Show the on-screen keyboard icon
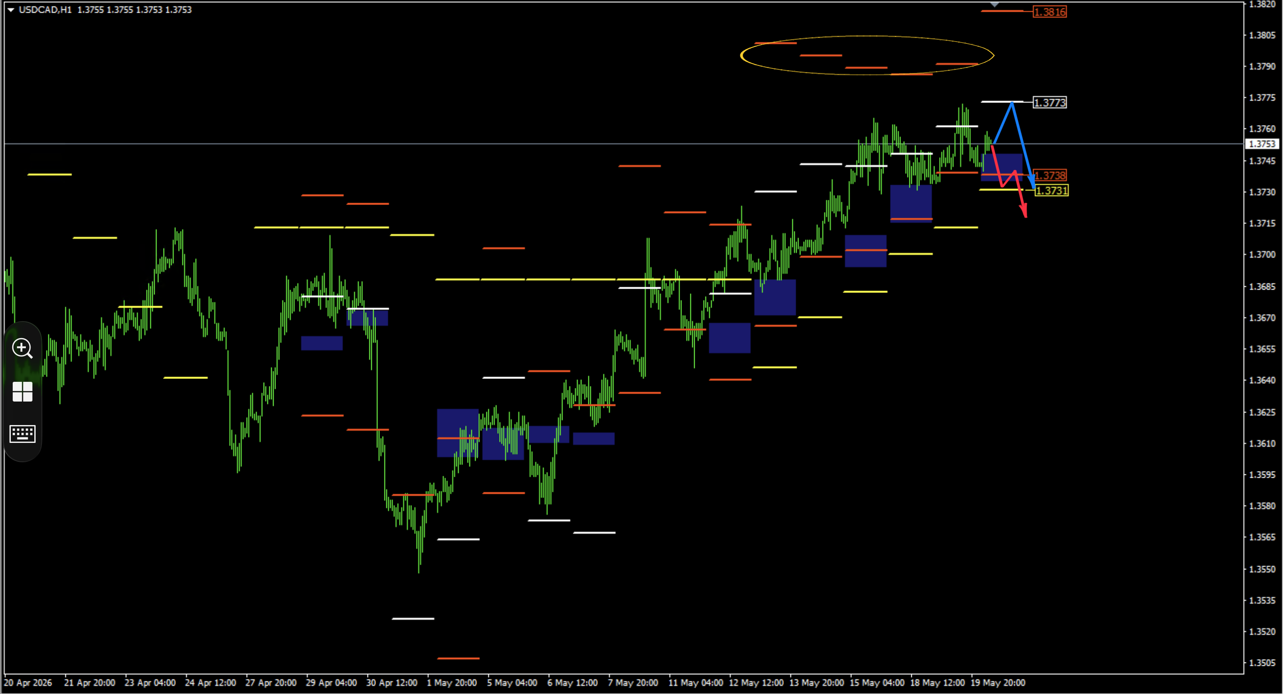 coord(23,434)
